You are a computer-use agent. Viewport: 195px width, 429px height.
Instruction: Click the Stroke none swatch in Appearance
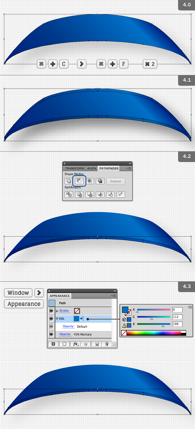(x=77, y=311)
